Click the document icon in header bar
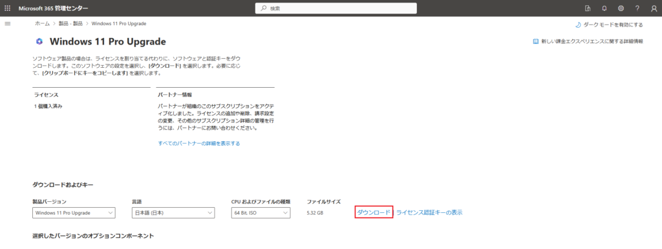 pos(587,8)
